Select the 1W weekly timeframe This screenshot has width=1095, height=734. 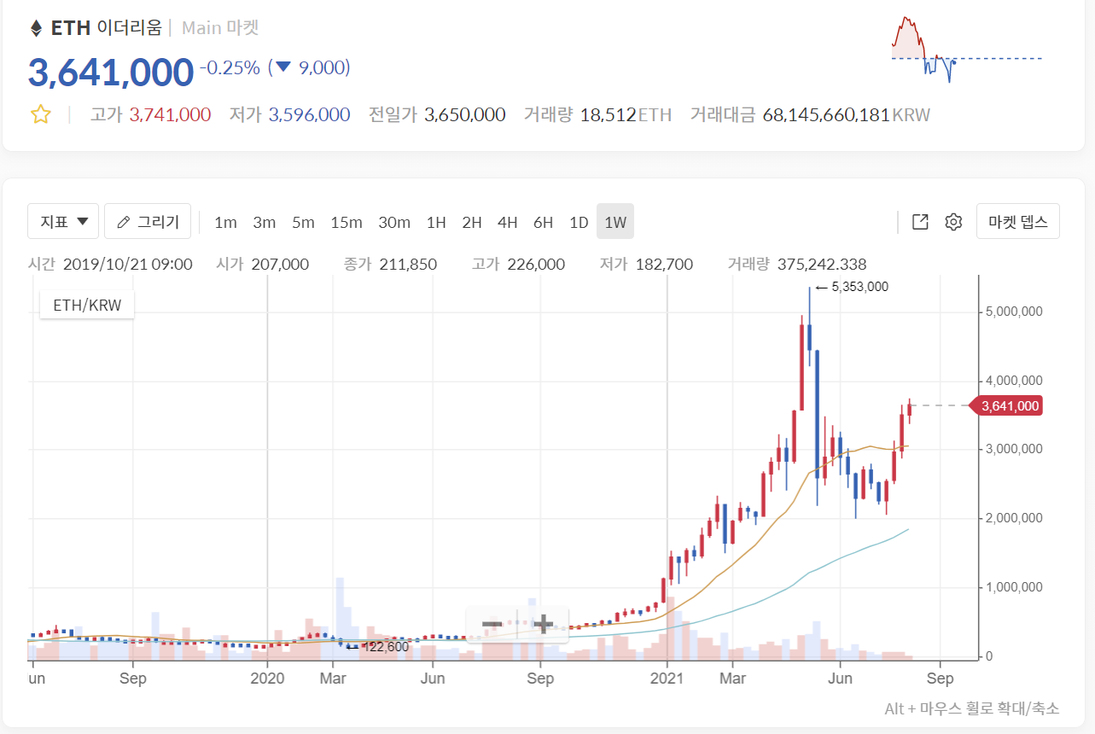615,222
